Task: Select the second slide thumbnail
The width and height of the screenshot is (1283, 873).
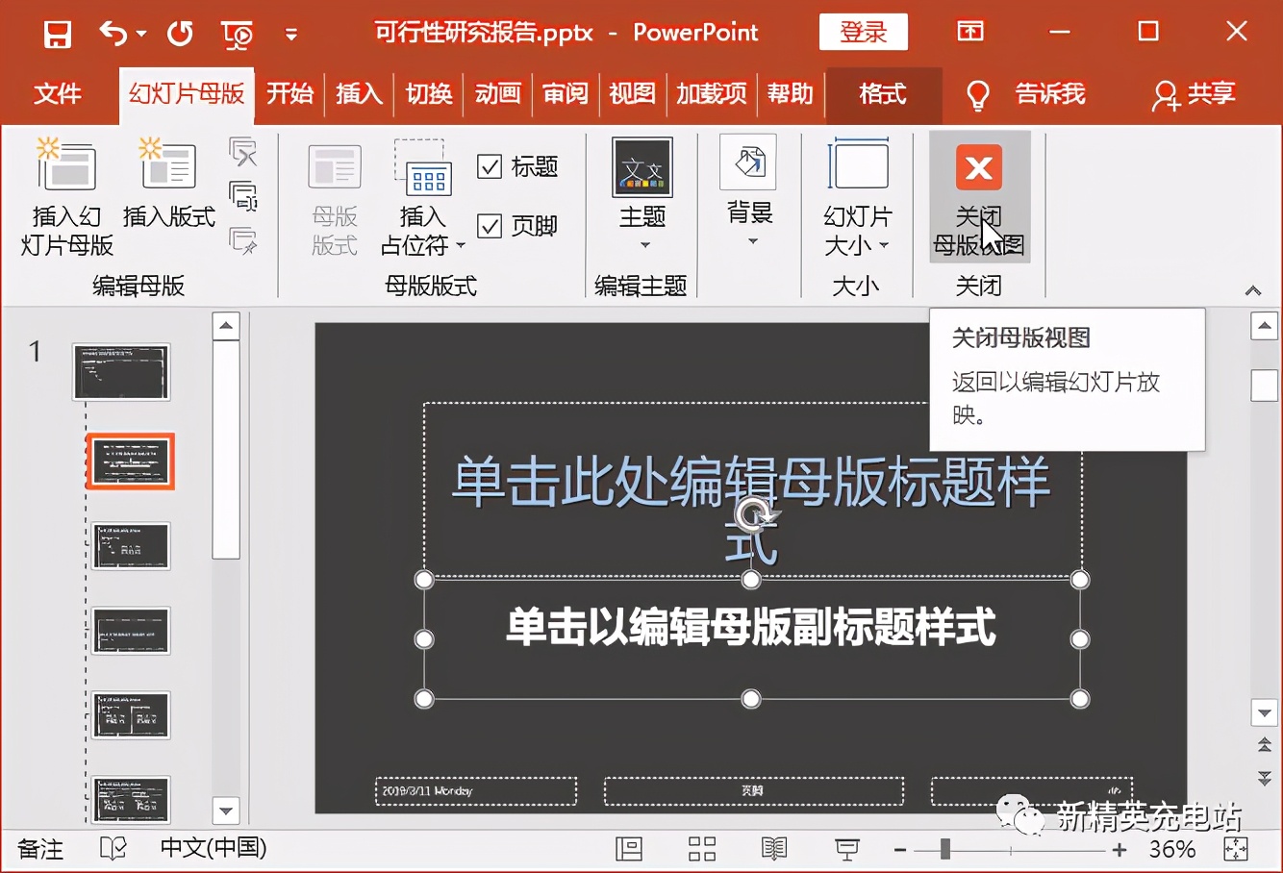Action: coord(130,461)
